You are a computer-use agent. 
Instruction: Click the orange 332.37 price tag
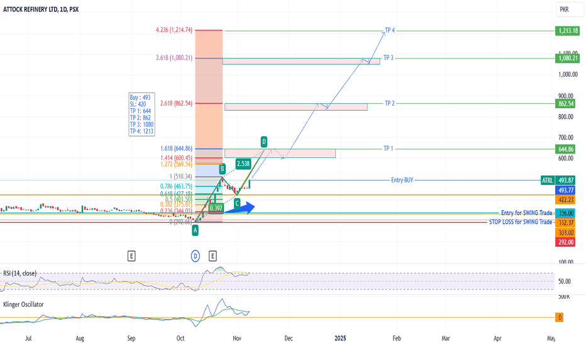(565, 223)
